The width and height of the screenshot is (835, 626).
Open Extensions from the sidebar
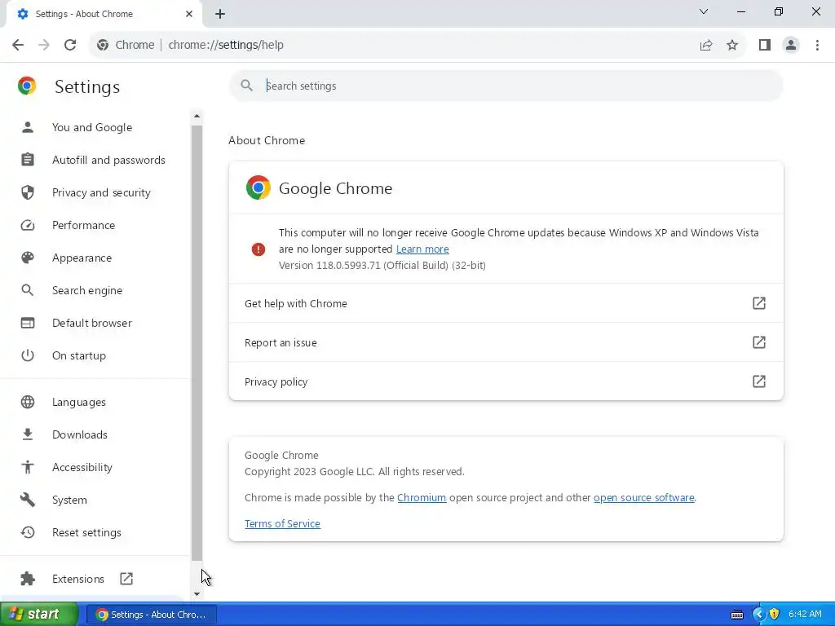tap(78, 579)
